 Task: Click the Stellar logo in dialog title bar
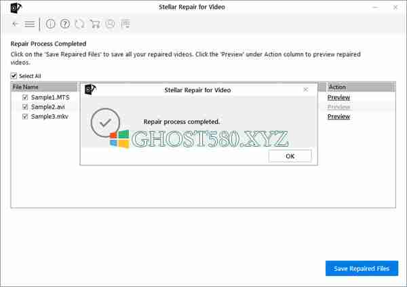tap(90, 90)
